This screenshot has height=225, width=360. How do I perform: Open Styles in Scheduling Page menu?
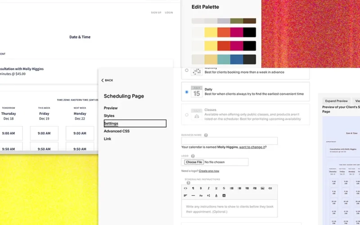pyautogui.click(x=109, y=116)
